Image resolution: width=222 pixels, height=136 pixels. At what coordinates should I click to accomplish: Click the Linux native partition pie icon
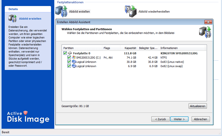[x=74, y=62]
